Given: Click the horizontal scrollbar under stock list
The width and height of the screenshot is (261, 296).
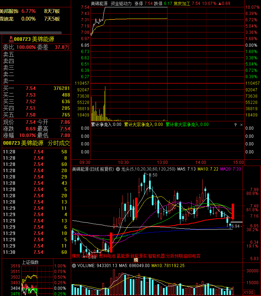Looking at the screenshot, I should [31, 33].
